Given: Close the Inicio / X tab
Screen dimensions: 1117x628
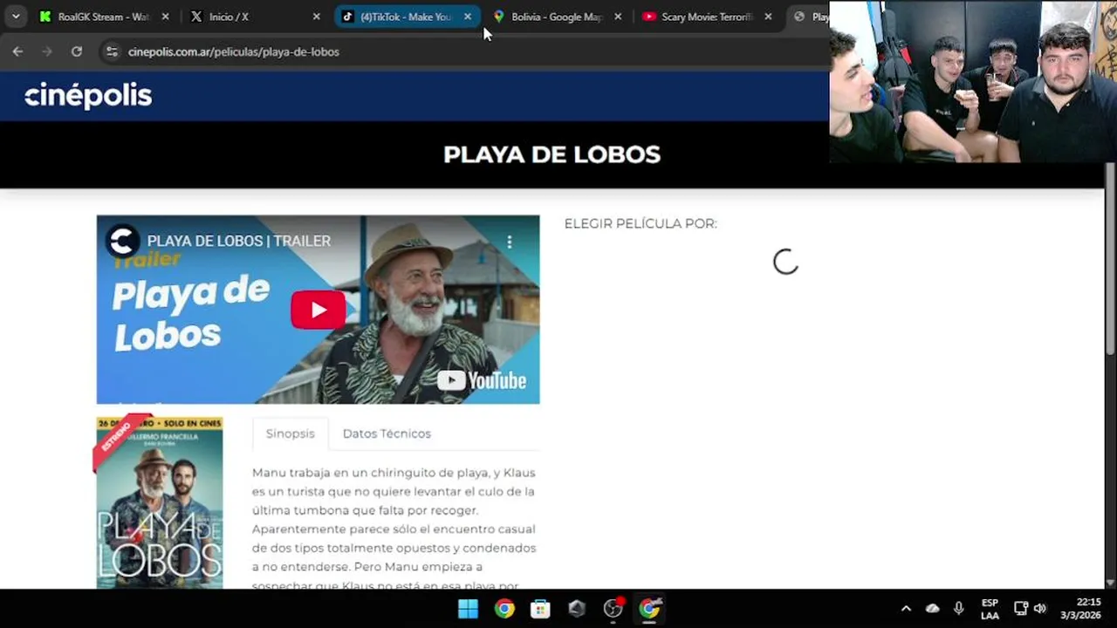Looking at the screenshot, I should pyautogui.click(x=316, y=17).
